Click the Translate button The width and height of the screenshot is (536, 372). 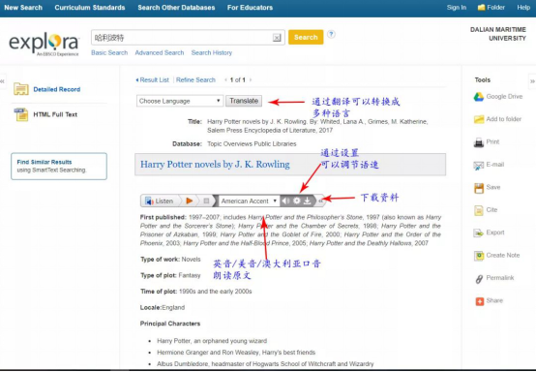point(244,101)
